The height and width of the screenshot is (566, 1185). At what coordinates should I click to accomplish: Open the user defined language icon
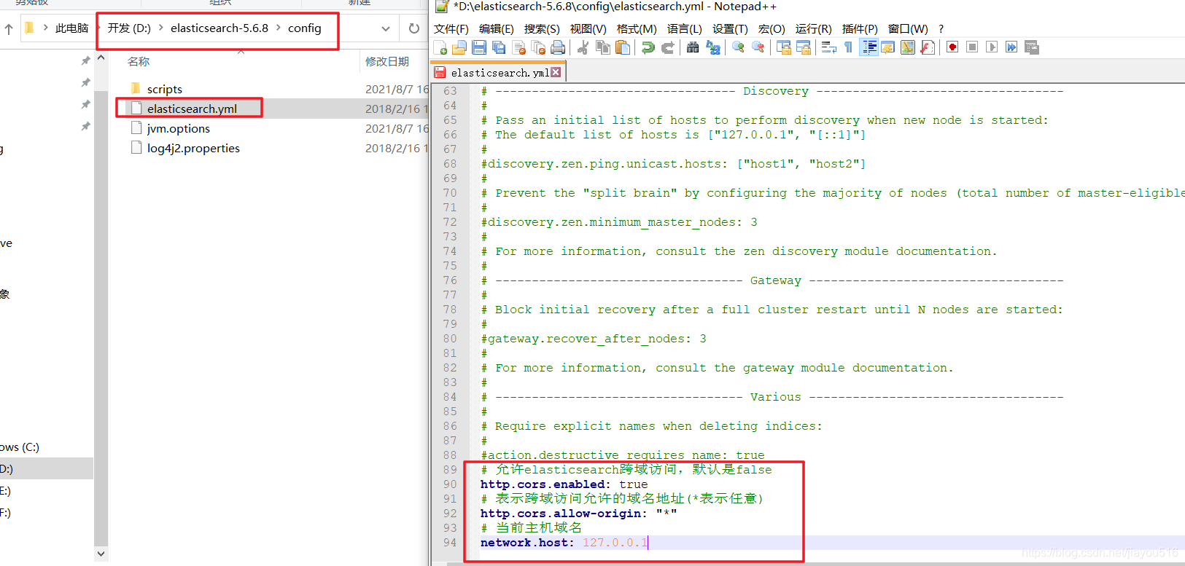coord(888,47)
